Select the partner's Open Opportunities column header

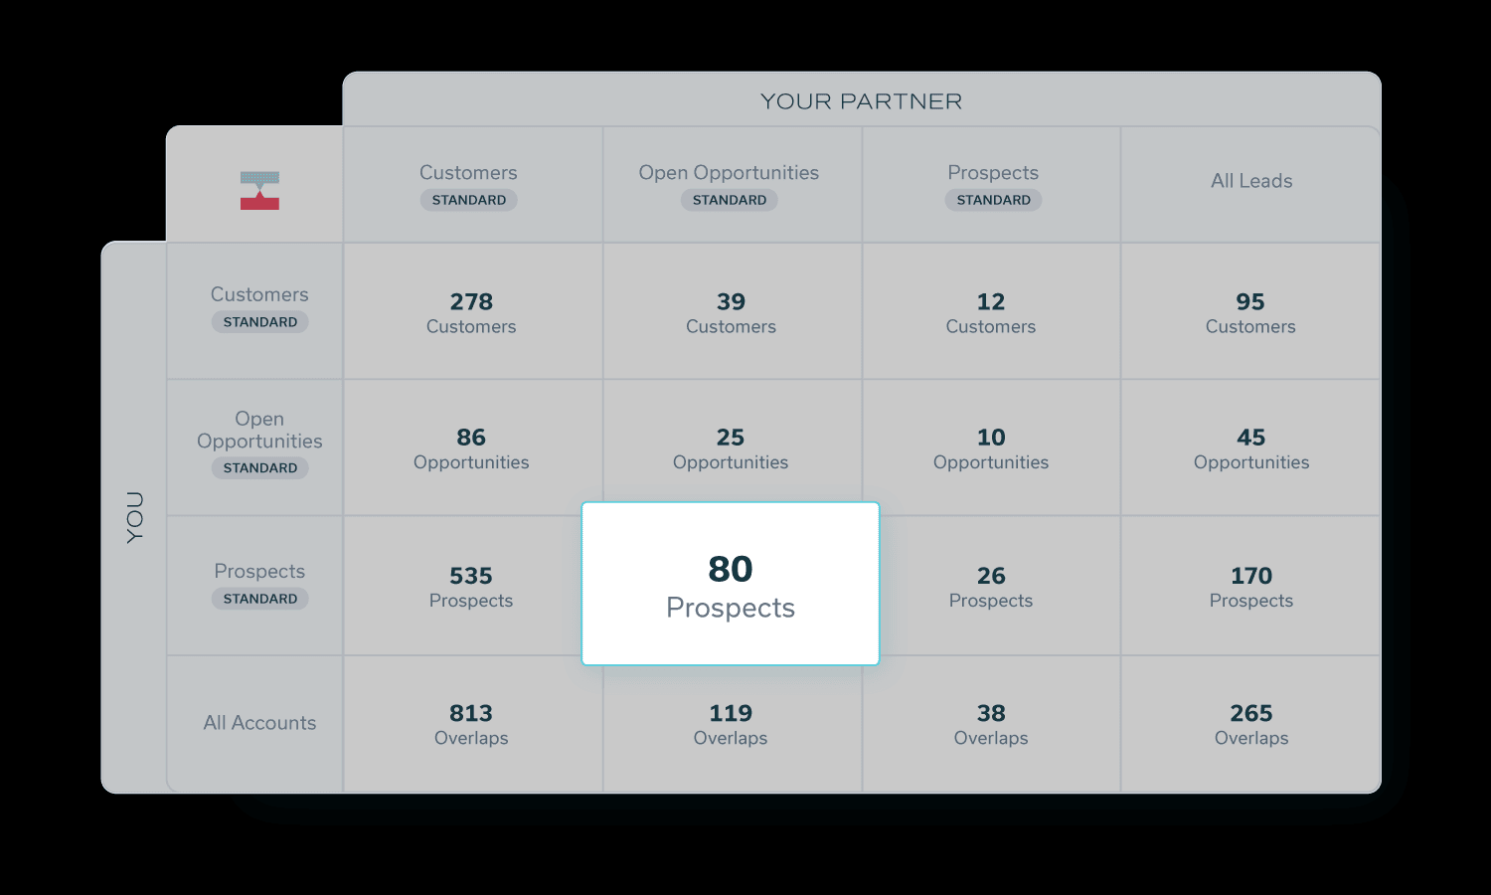pyautogui.click(x=729, y=184)
